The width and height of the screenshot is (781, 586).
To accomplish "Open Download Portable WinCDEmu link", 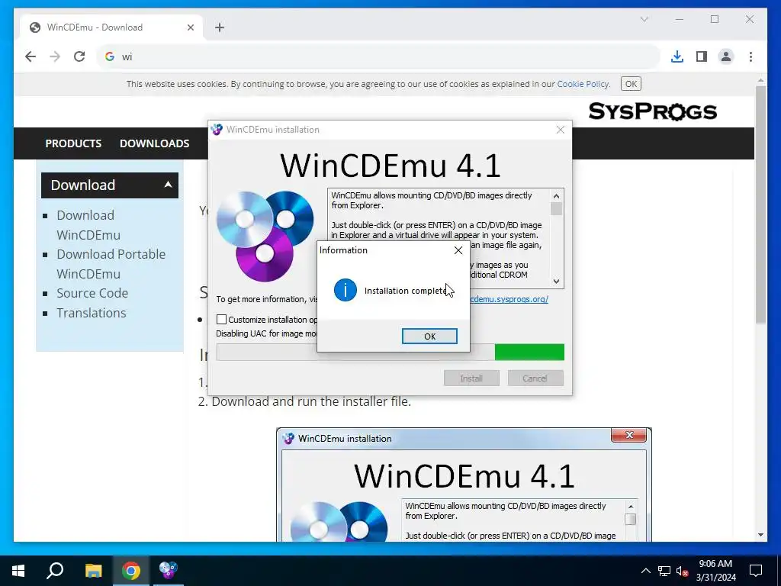I will pos(111,263).
